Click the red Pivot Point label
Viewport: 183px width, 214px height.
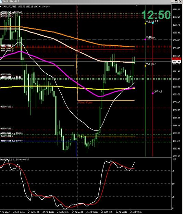[85, 102]
